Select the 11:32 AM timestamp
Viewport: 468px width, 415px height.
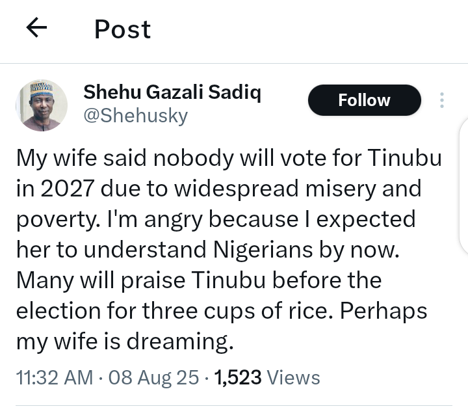point(55,377)
